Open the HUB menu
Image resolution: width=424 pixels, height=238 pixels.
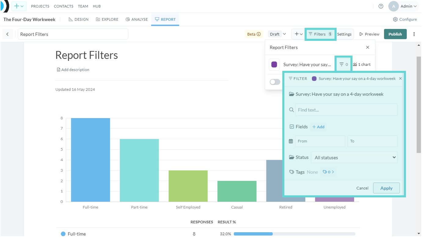[x=97, y=6]
